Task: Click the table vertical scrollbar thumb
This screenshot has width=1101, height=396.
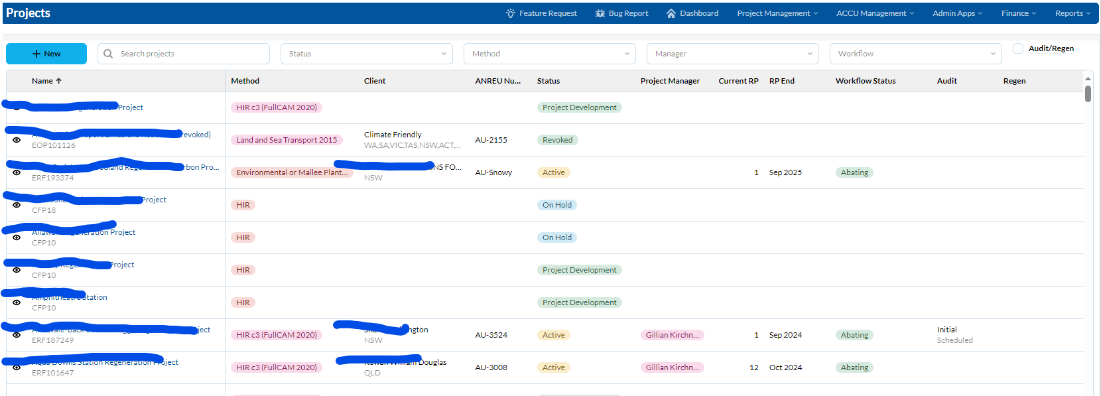Action: coord(1088,94)
